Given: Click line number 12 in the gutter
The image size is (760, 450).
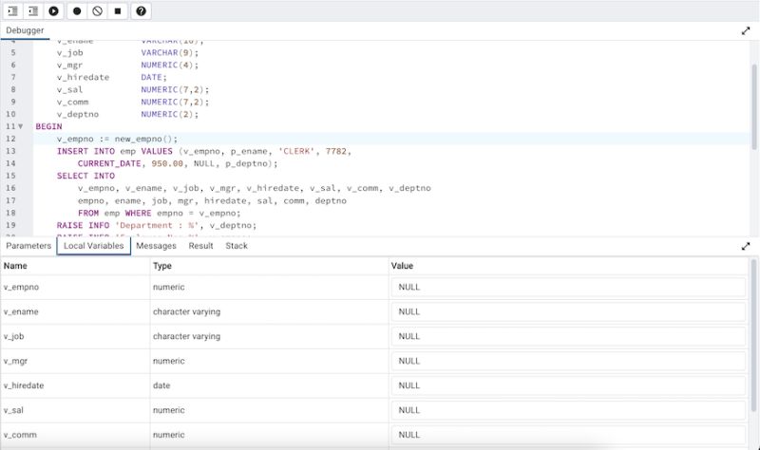Looking at the screenshot, I should [x=10, y=139].
